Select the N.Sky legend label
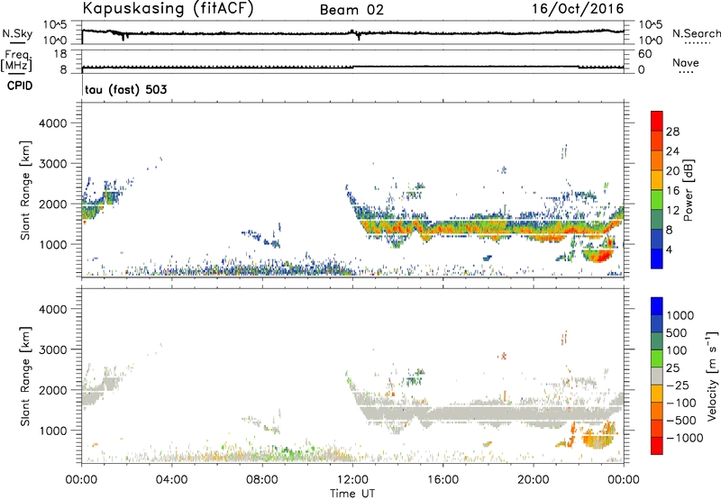The width and height of the screenshot is (721, 499). coord(17,33)
